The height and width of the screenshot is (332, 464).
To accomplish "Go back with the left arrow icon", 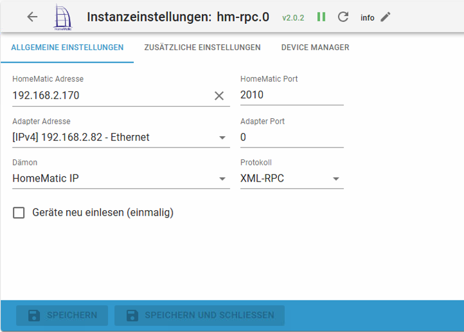I will tap(32, 17).
